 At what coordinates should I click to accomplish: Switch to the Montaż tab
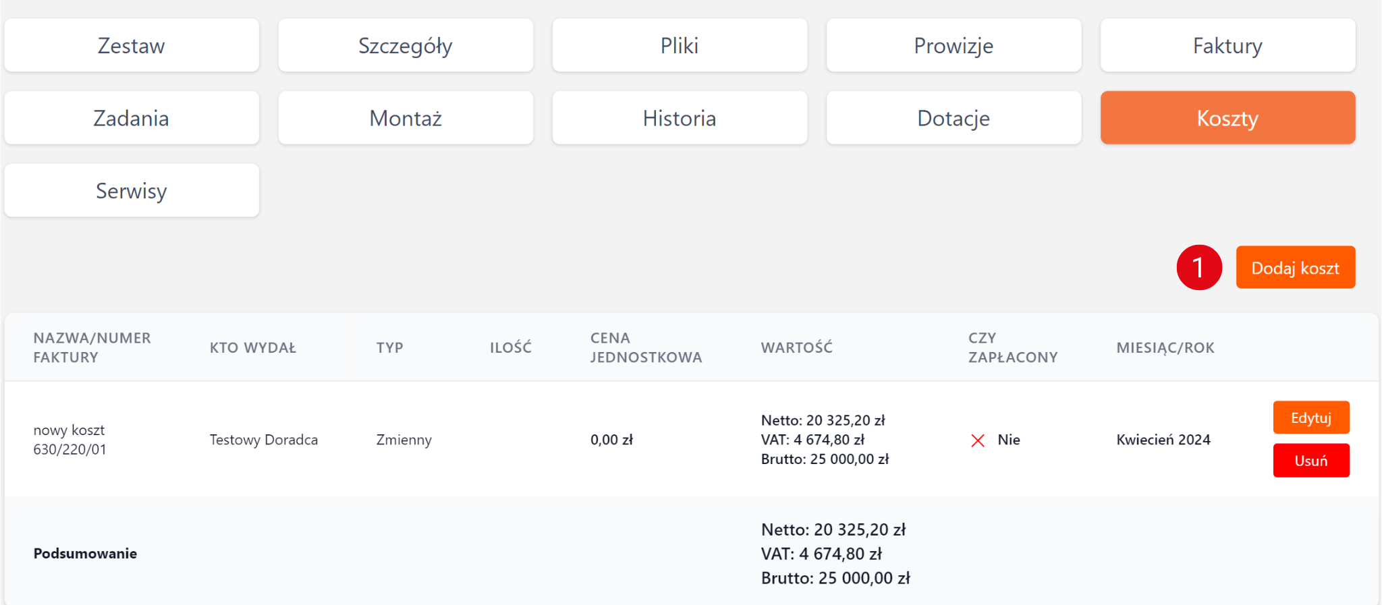406,118
